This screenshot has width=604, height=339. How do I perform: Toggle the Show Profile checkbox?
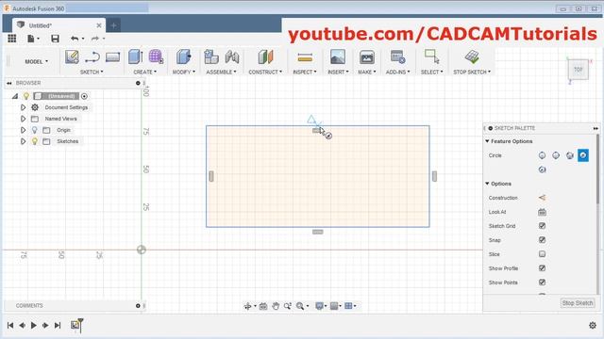pos(542,267)
